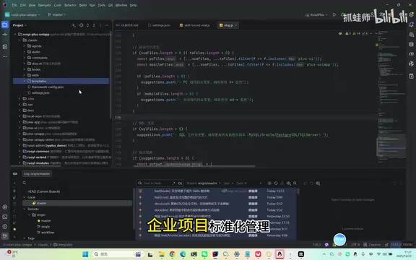Click the Git log view options eye icon
Screen dimensions: 416x260
[x=289, y=183]
